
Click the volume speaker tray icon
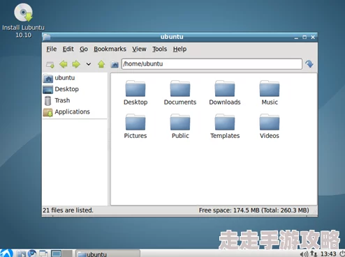(304, 254)
